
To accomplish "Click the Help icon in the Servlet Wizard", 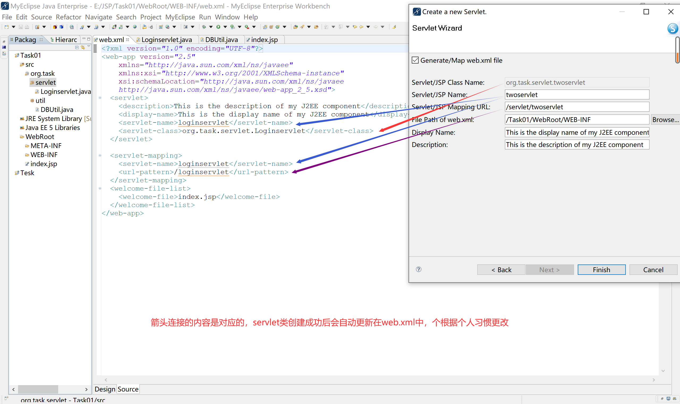I will tap(418, 270).
